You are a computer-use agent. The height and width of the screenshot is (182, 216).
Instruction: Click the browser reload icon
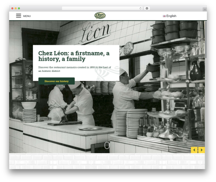140,9
